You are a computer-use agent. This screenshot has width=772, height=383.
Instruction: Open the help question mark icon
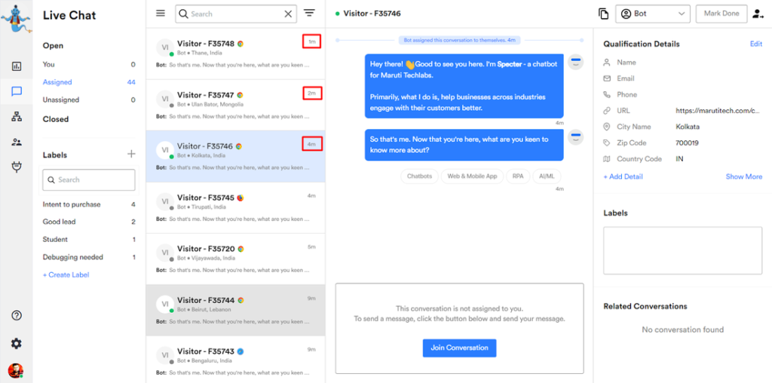point(16,315)
